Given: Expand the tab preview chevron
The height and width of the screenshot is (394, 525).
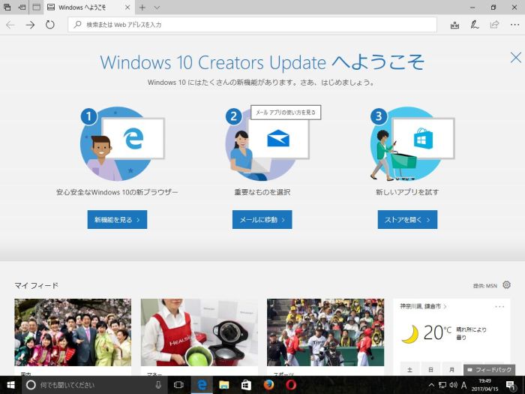Looking at the screenshot, I should 157,7.
